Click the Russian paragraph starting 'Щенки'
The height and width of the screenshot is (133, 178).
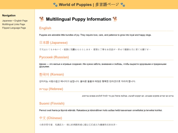103,65
